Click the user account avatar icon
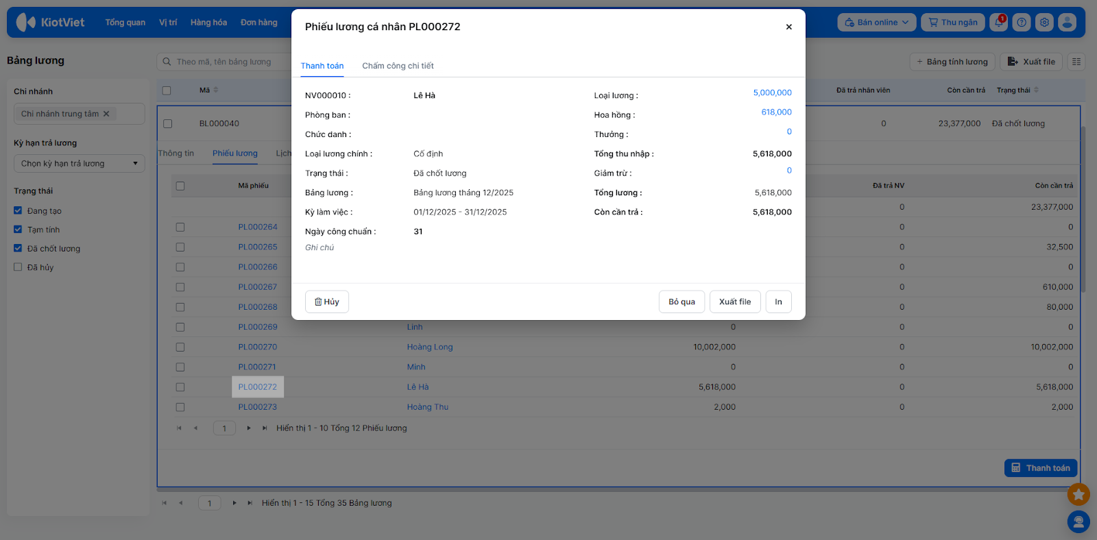 coord(1067,23)
